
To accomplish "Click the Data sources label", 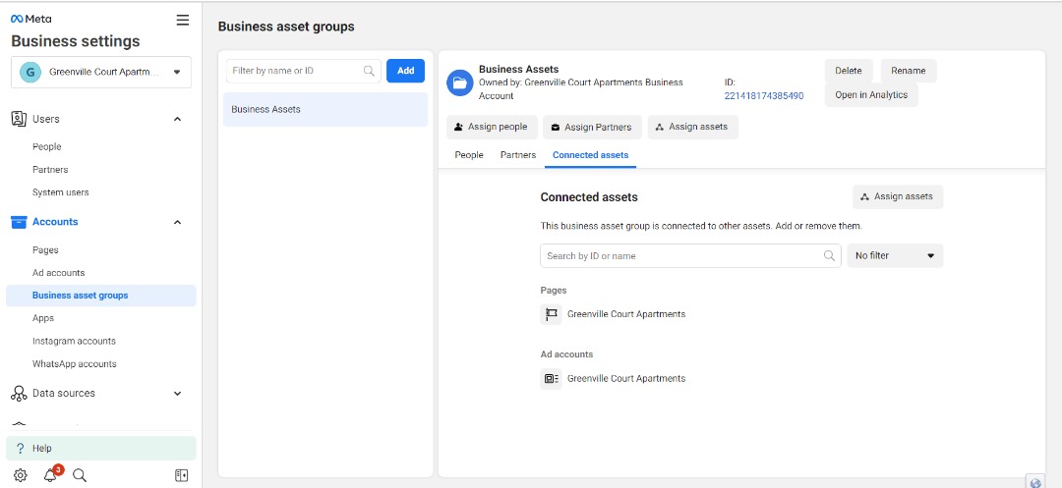I will click(64, 394).
